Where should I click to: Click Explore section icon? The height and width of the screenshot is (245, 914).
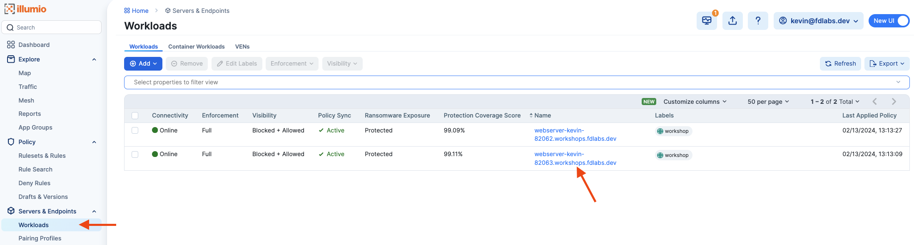11,59
